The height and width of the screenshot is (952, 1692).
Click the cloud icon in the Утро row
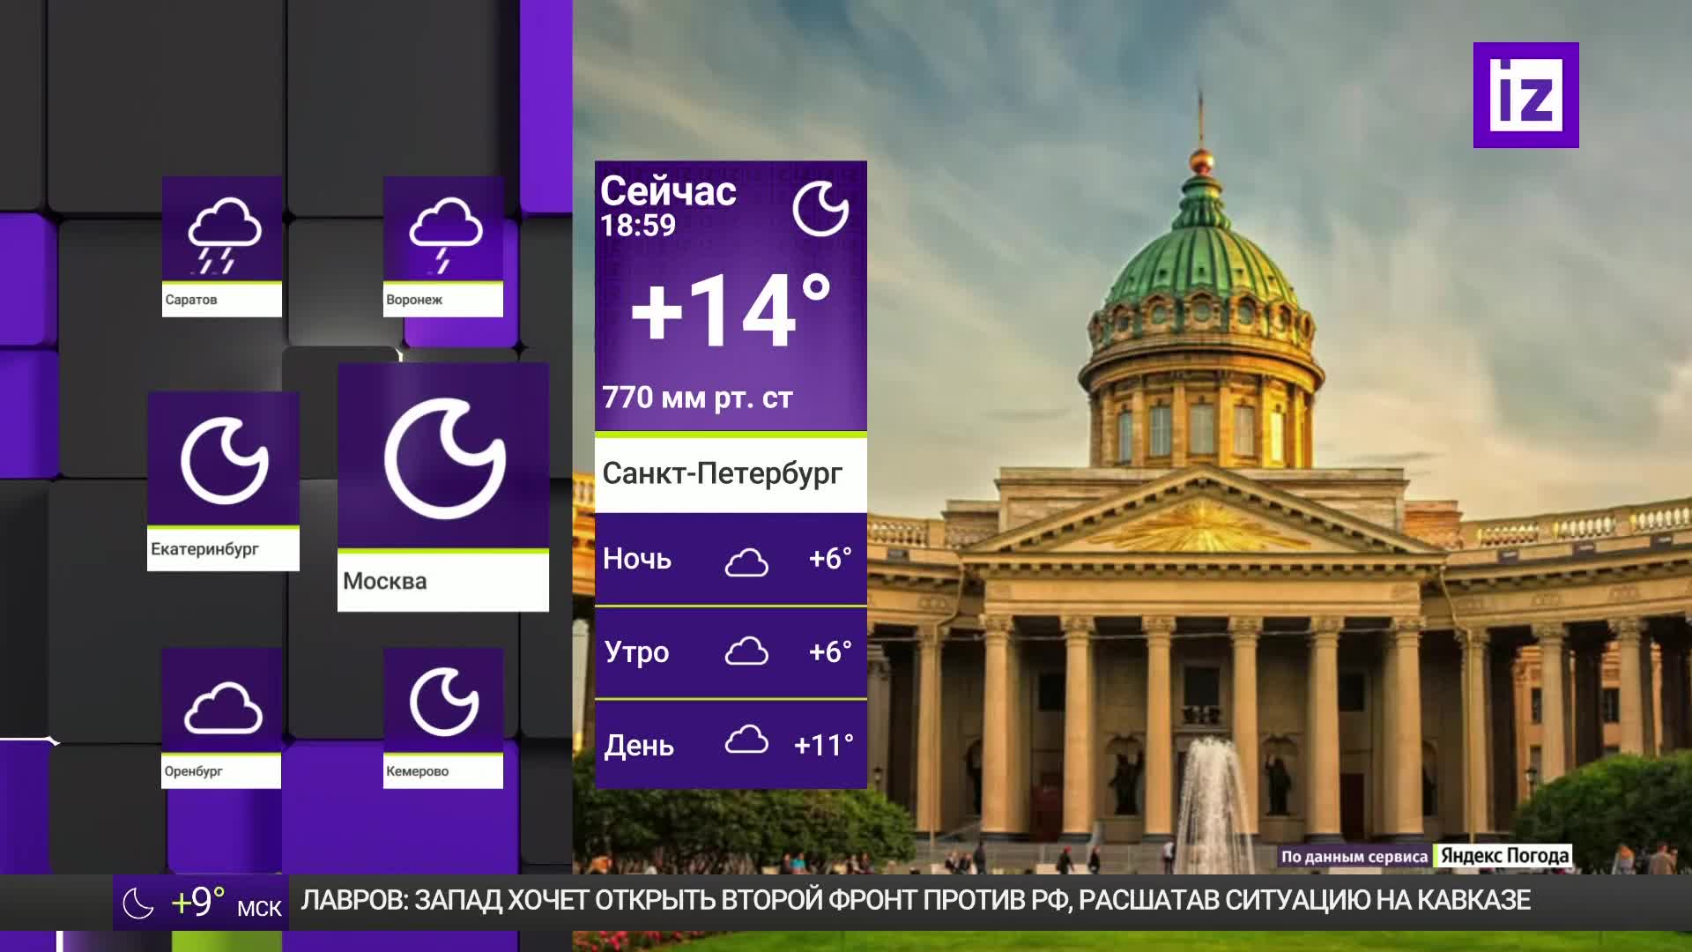(x=746, y=651)
